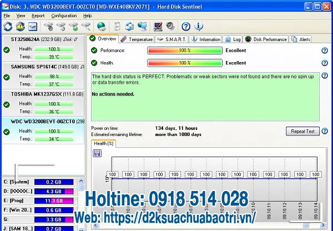Screen dimensions: 333x231
Task: Select the ST3250624A disk entry
Action: tap(43, 48)
